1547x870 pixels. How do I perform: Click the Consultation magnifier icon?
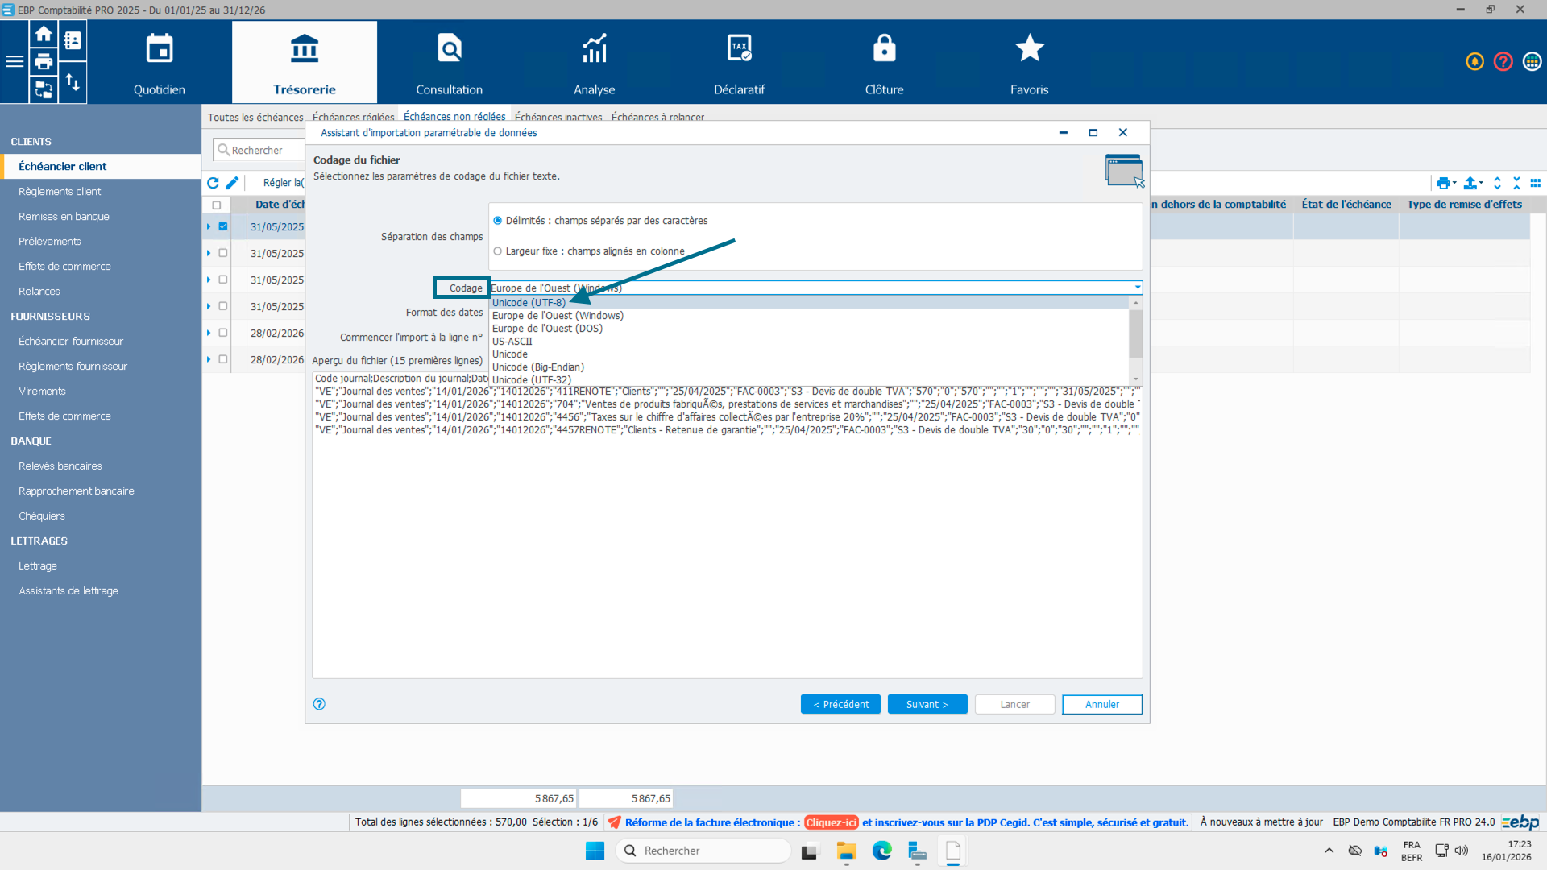[449, 49]
